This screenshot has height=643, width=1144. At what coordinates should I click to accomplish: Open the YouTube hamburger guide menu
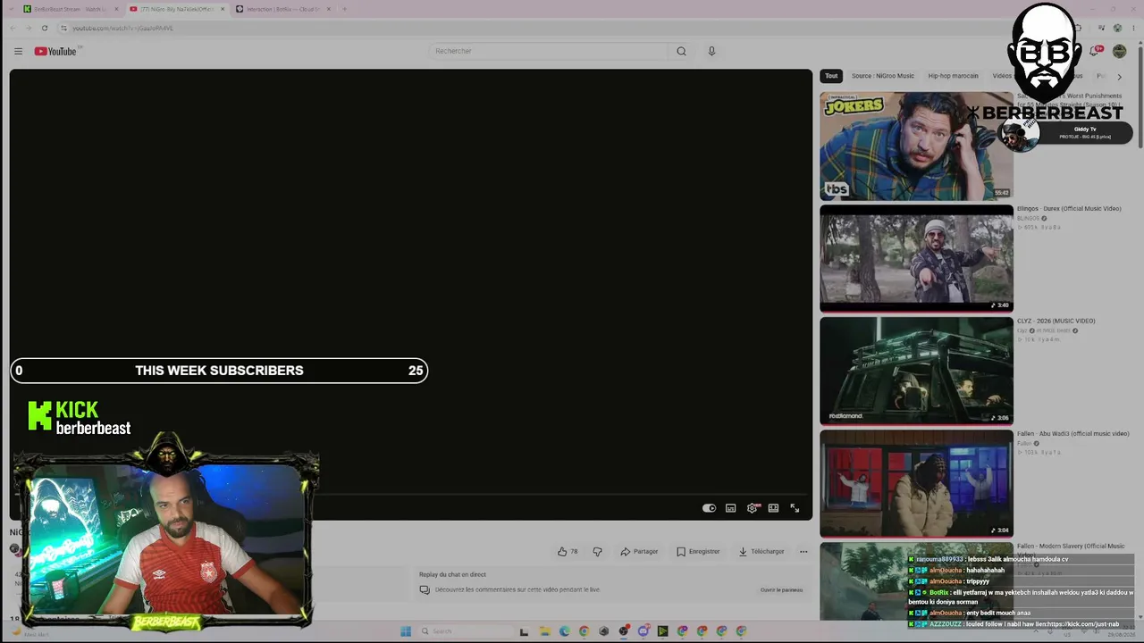click(x=18, y=51)
